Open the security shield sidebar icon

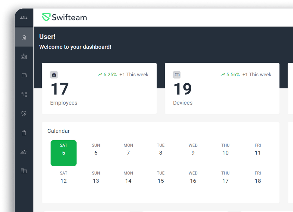coord(24,113)
